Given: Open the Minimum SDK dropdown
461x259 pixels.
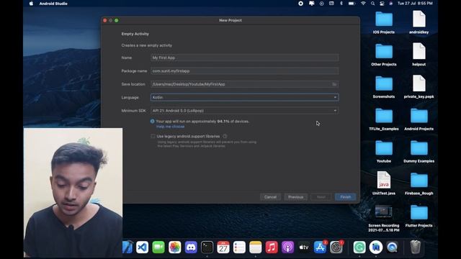Looking at the screenshot, I should click(x=245, y=111).
